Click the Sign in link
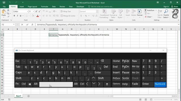 166,6
